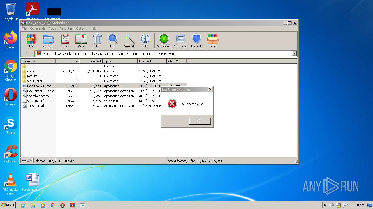Show hidden tray icons arrow
The width and height of the screenshot is (373, 209).
(x=325, y=205)
